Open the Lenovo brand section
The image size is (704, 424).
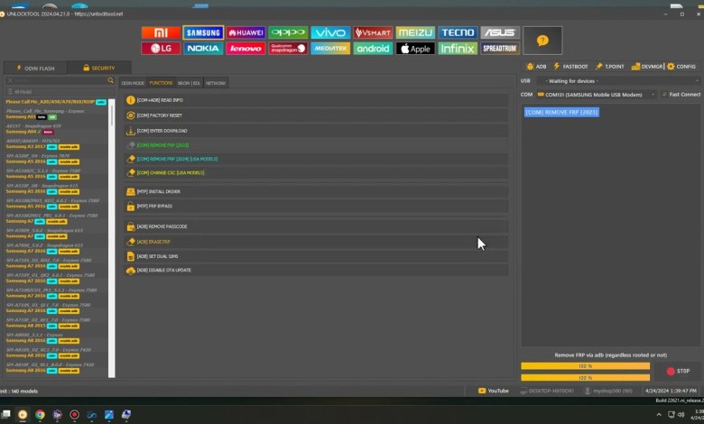click(x=245, y=48)
